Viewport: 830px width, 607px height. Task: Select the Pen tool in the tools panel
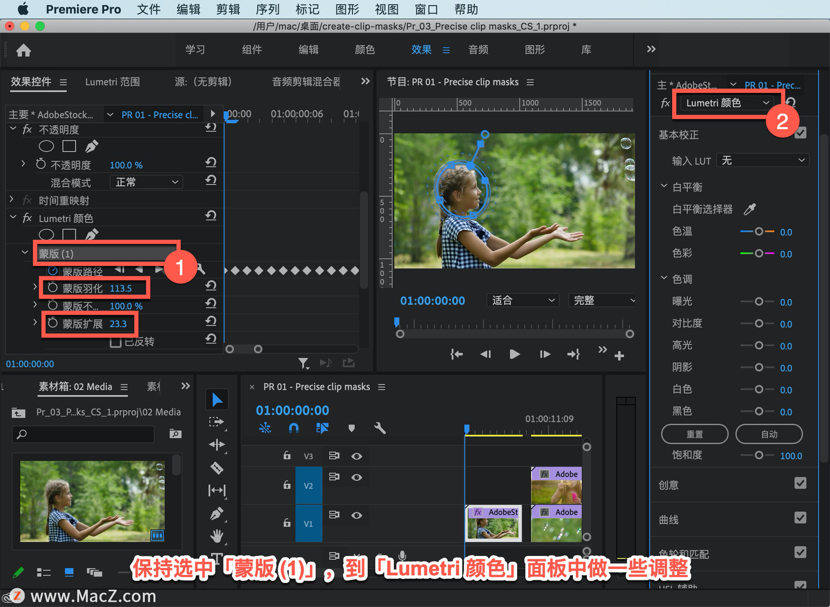coord(217,514)
